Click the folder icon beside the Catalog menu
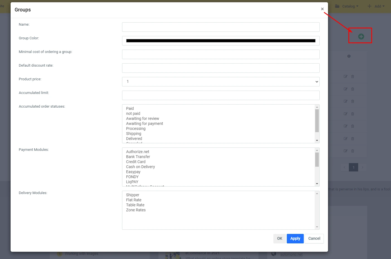The width and height of the screenshot is (391, 259). click(338, 6)
